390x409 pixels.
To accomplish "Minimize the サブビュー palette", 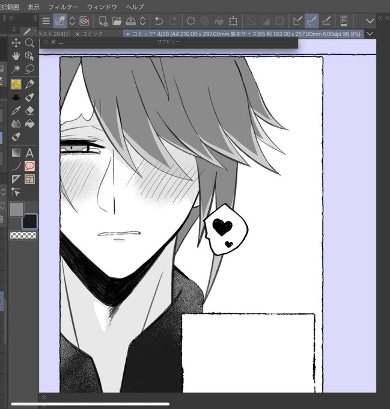I will (x=61, y=43).
